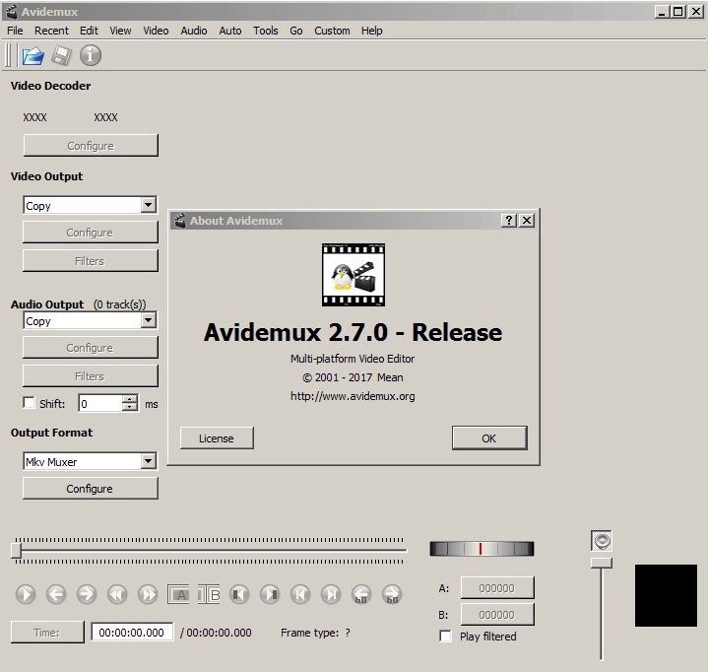This screenshot has width=708, height=672.
Task: Click the forward 60 seconds icon
Action: click(x=392, y=594)
